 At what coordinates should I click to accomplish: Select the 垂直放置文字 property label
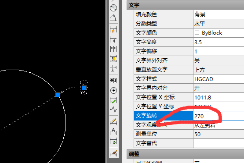(152, 70)
